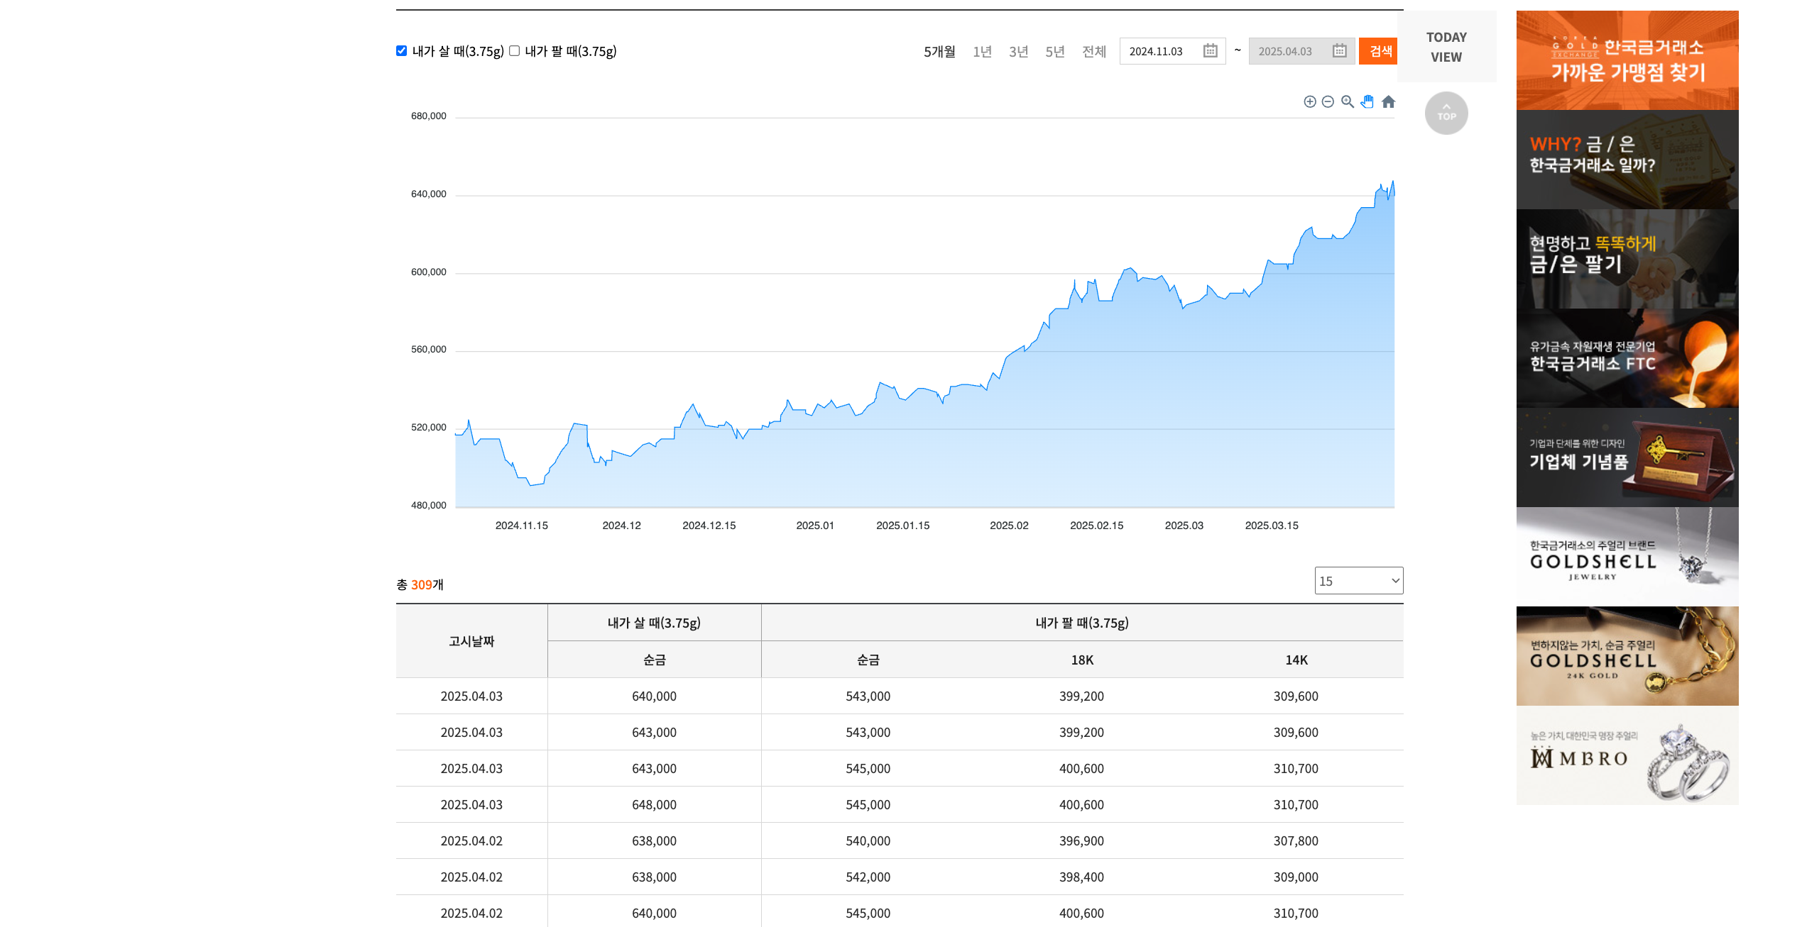Switch to the 1년 period tab
The image size is (1802, 927).
[982, 52]
